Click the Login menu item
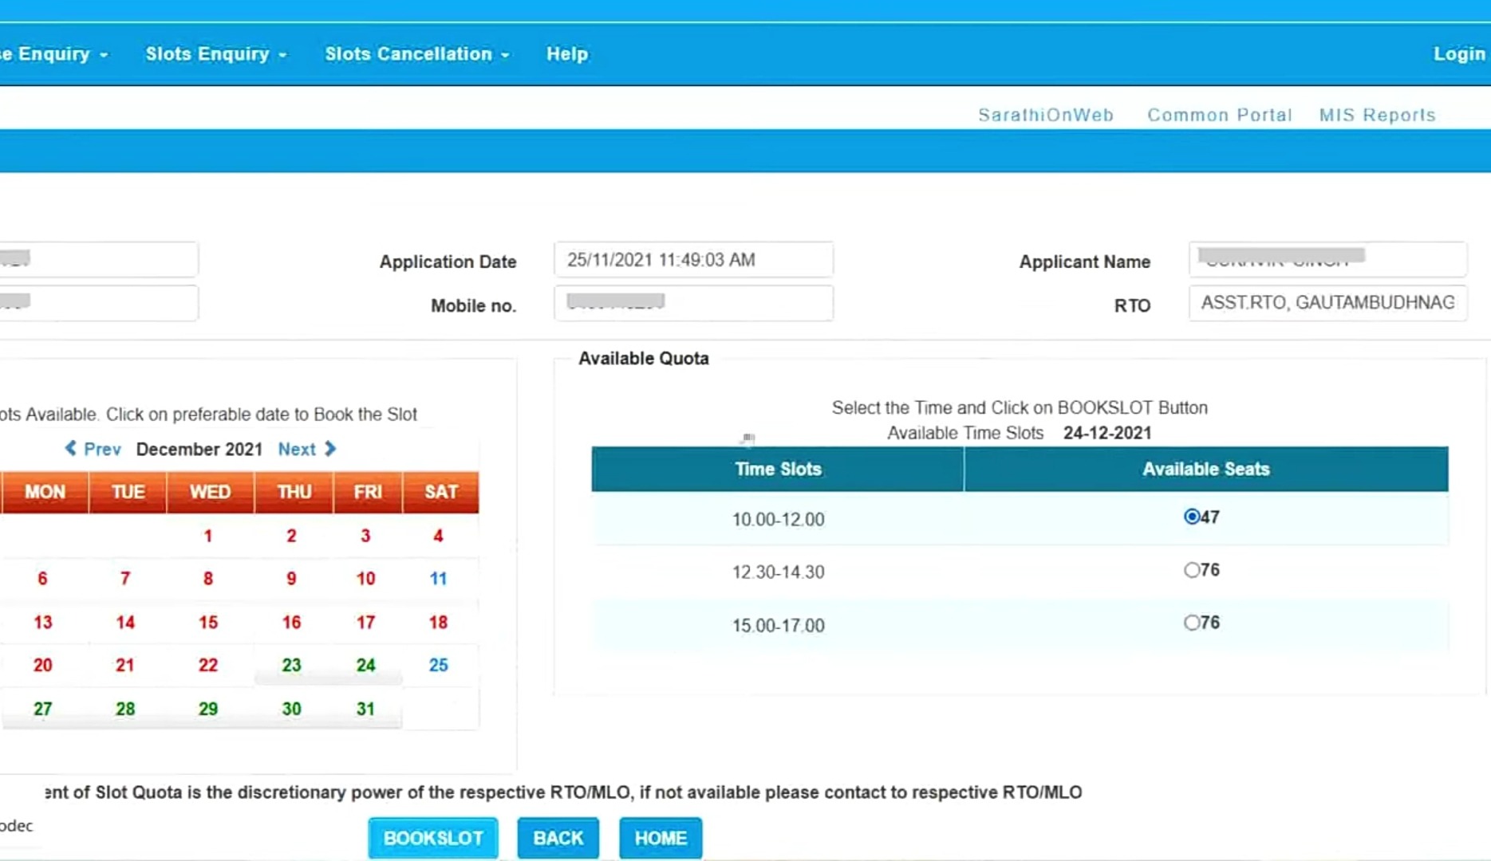 coord(1458,54)
